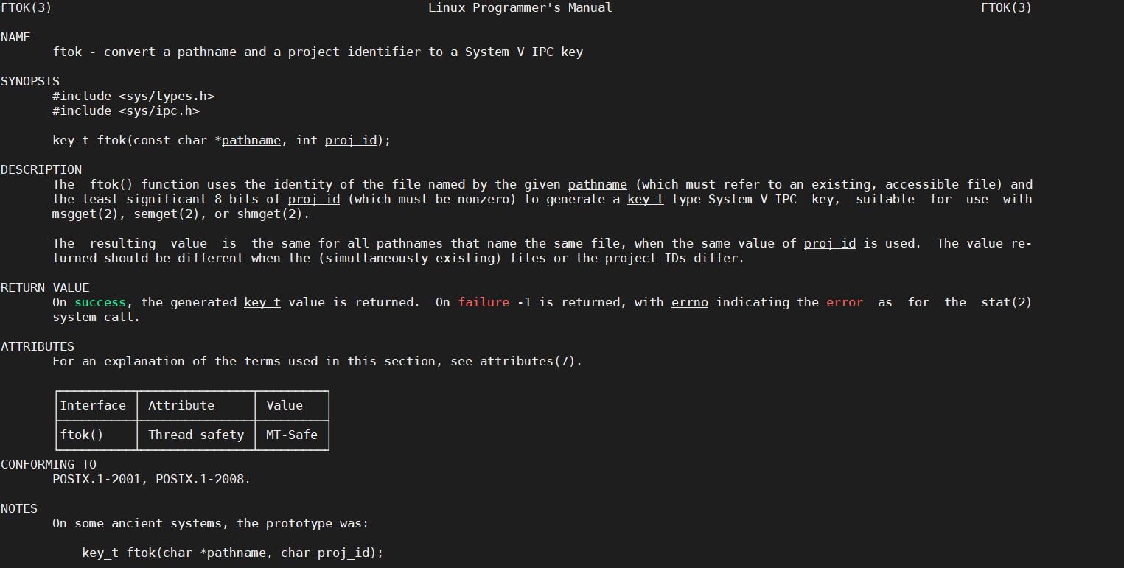
Task: Click the underlined pathname argument in synopsis
Action: point(251,140)
